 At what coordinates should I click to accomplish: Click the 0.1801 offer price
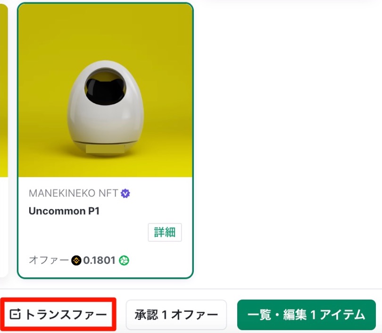[x=99, y=260]
